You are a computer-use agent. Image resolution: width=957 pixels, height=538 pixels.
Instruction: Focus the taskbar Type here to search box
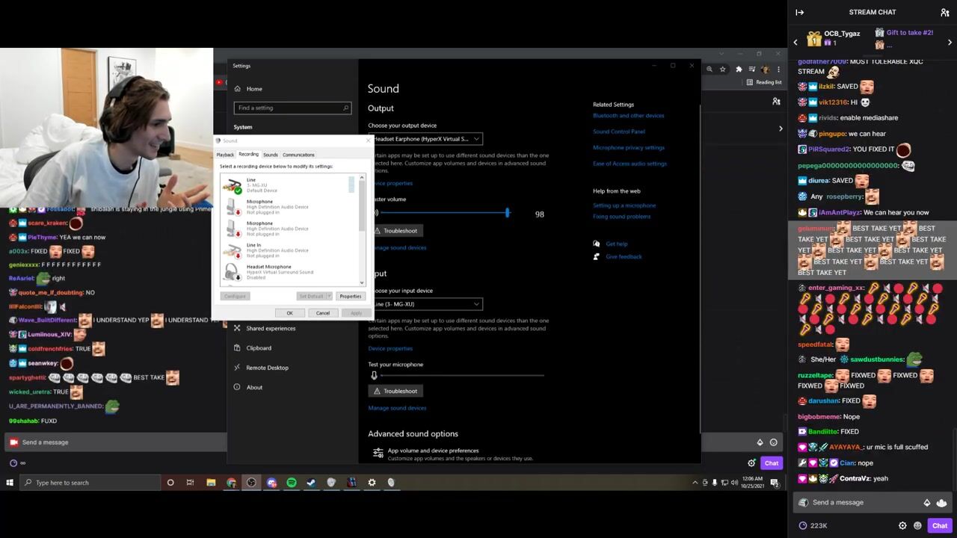tap(90, 483)
